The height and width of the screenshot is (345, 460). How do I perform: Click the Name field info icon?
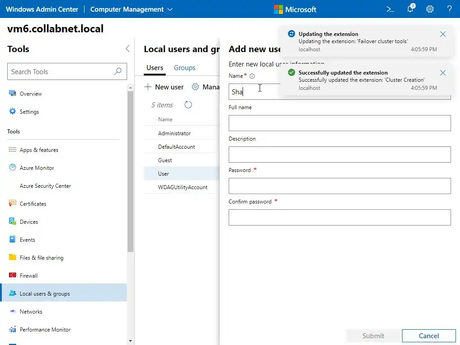click(x=252, y=76)
